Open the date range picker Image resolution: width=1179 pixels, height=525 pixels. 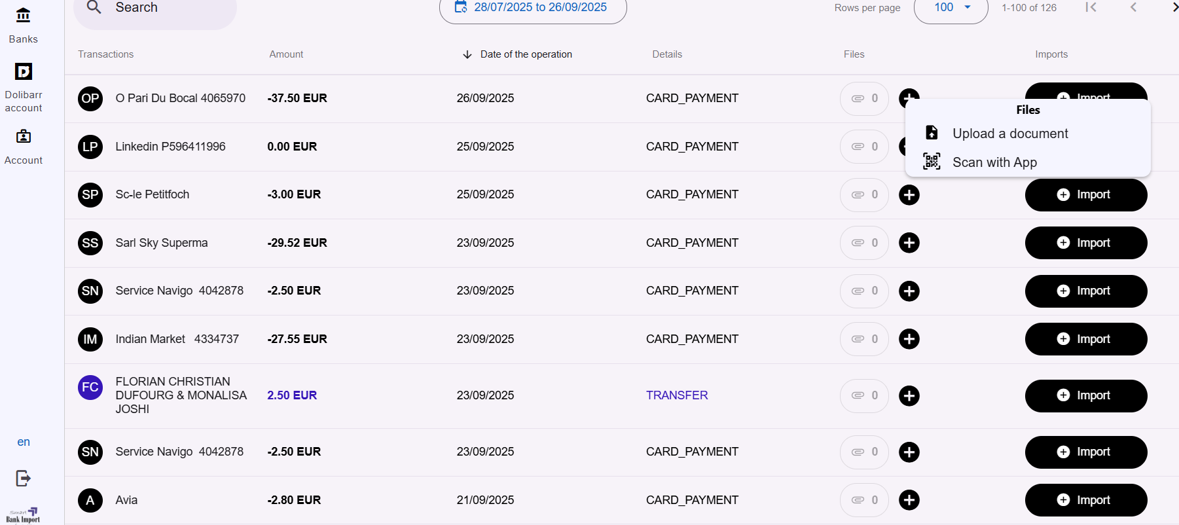(533, 8)
